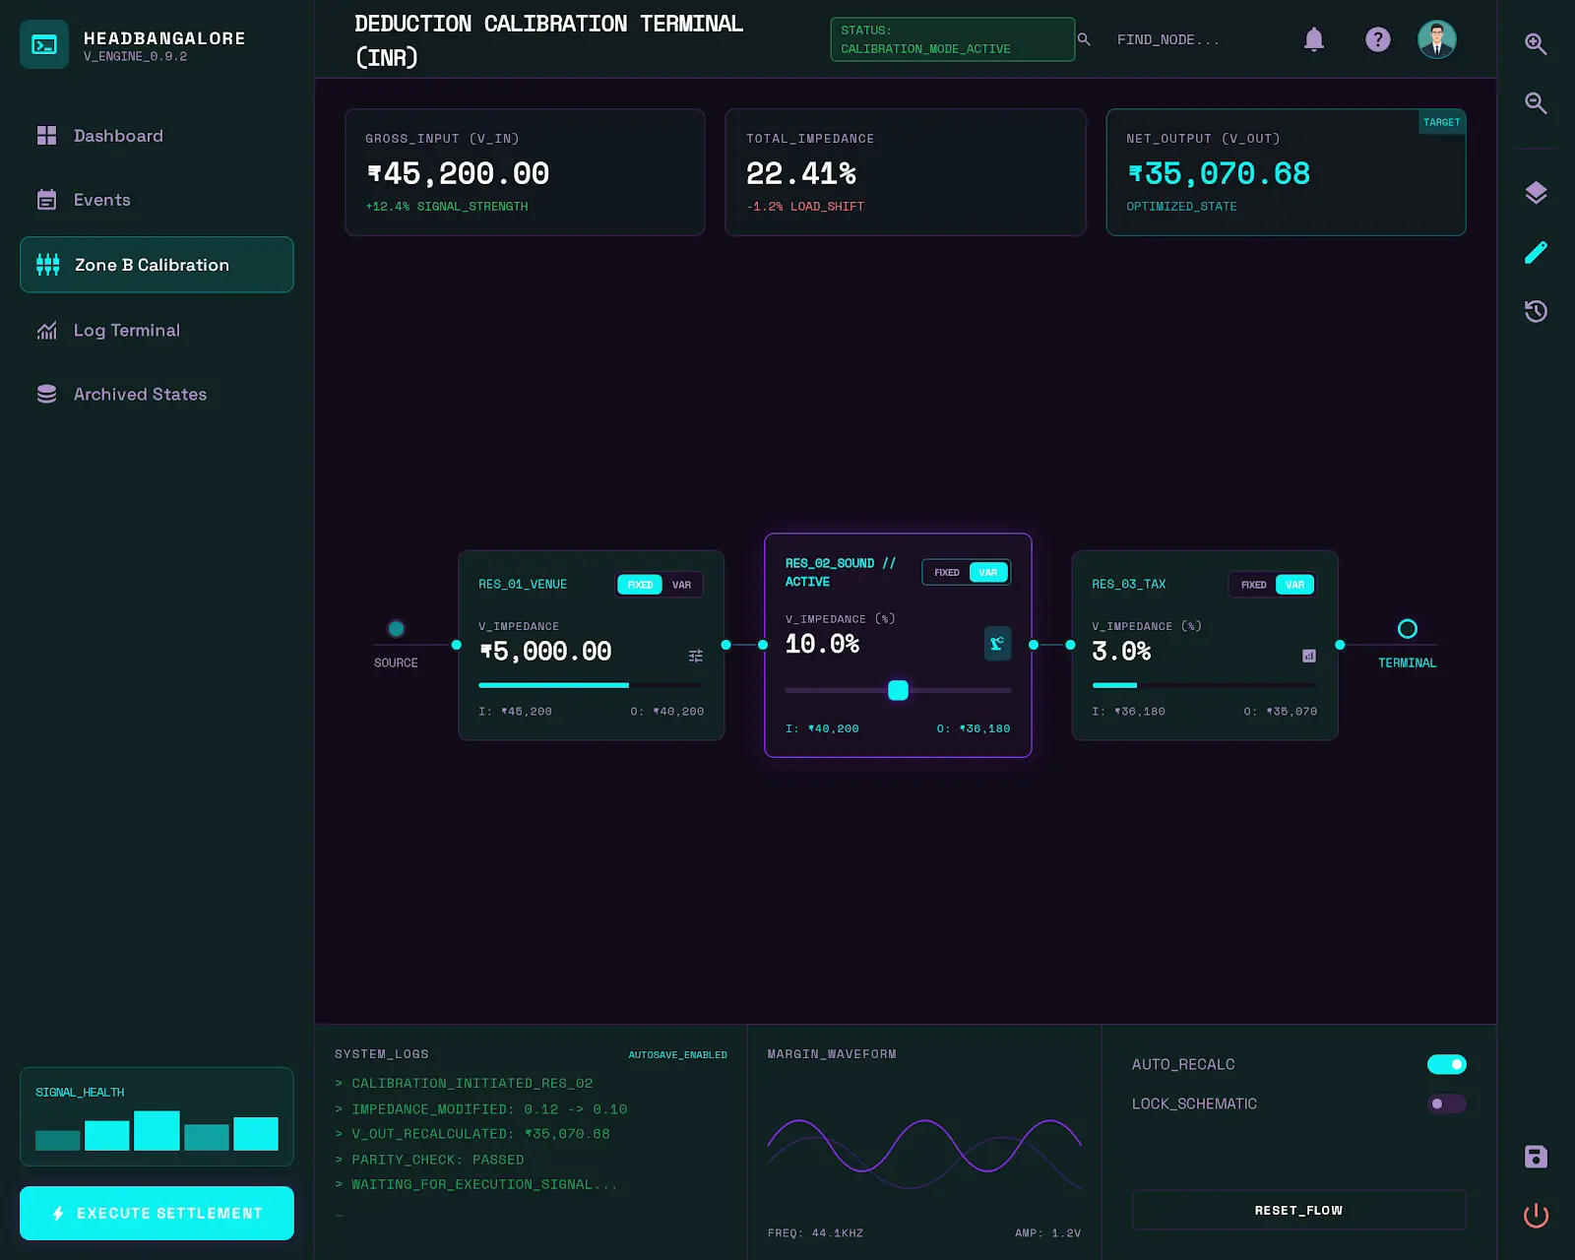Set RES_03_TAX to FIXED mode

1253,585
